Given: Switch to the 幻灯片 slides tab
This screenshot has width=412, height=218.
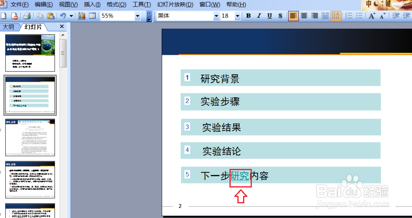Looking at the screenshot, I should [33, 27].
